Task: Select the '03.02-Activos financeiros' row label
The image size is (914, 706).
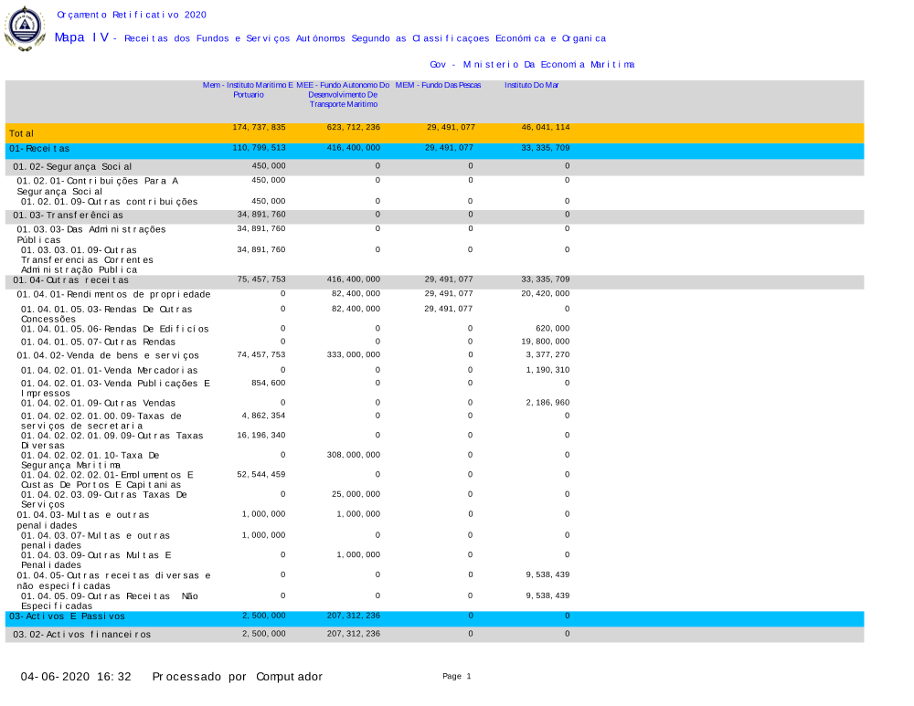Action: [82, 634]
